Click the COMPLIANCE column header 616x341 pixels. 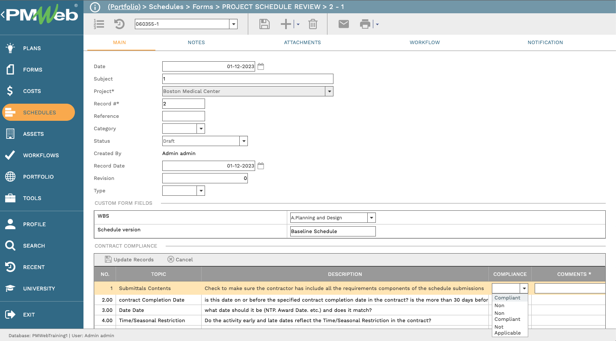(x=510, y=274)
